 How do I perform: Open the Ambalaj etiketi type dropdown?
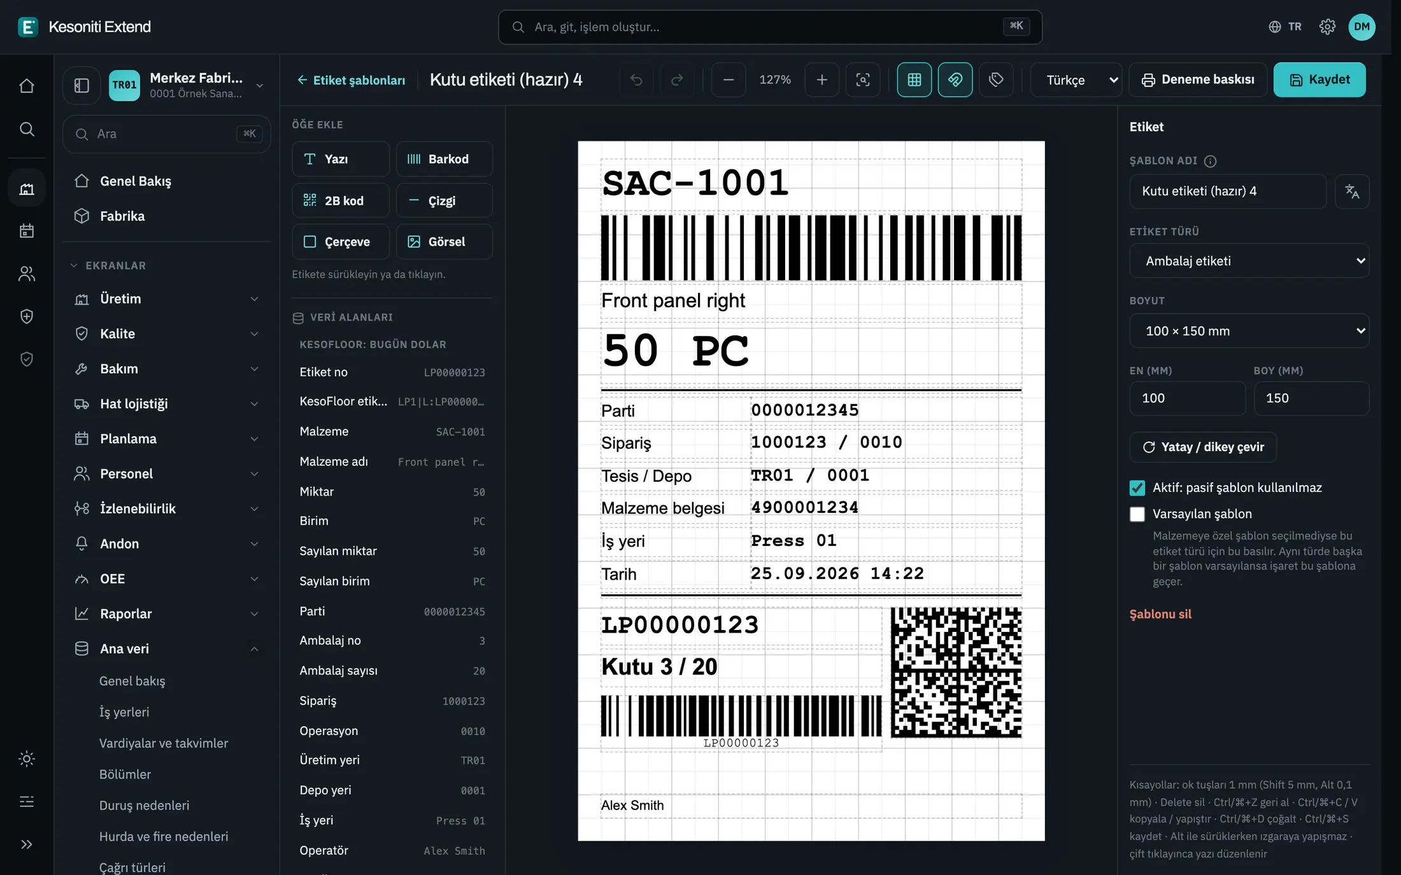pos(1249,261)
